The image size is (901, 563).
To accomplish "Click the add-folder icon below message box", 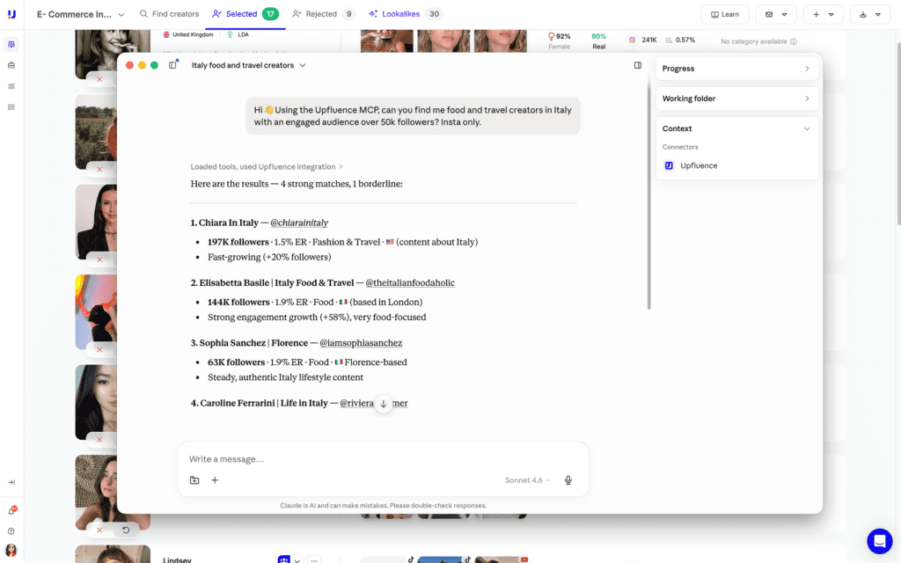I will [x=194, y=480].
